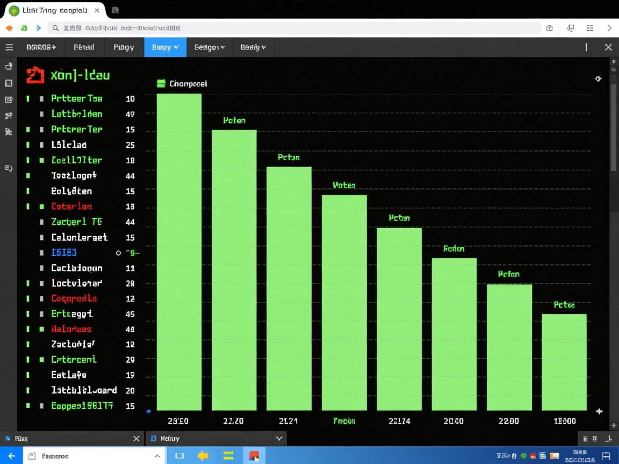This screenshot has height=464, width=619.
Task: Toggle the square checkbox beside the Lettbrlden row
Action: pos(41,114)
